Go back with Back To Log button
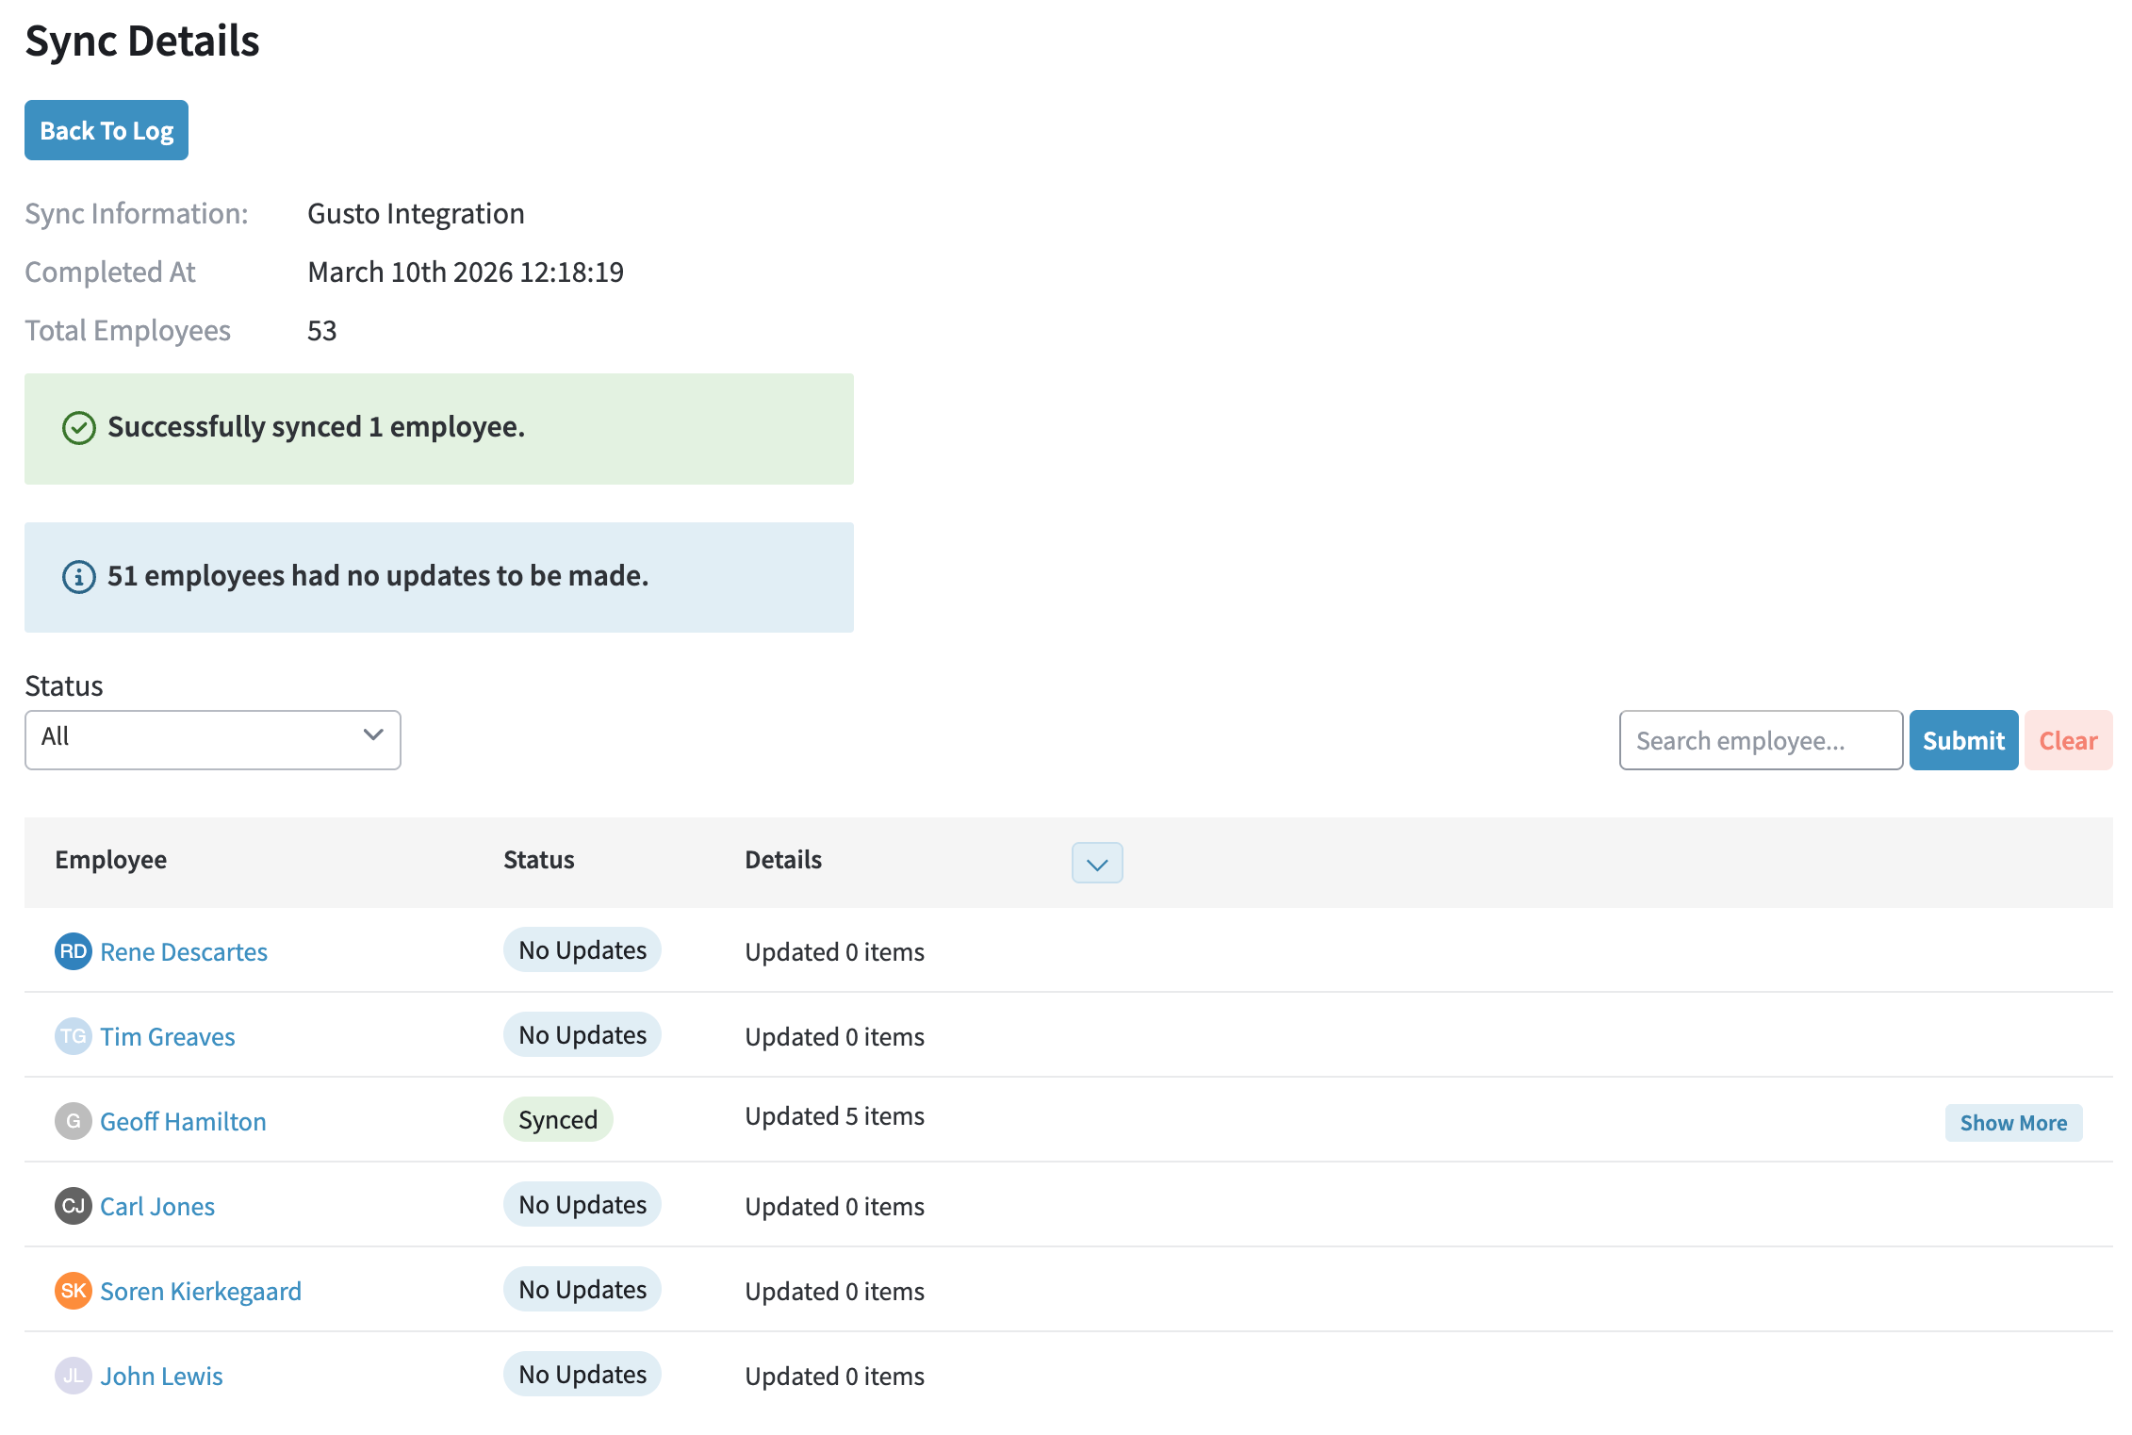Image resolution: width=2132 pixels, height=1435 pixels. click(x=107, y=130)
